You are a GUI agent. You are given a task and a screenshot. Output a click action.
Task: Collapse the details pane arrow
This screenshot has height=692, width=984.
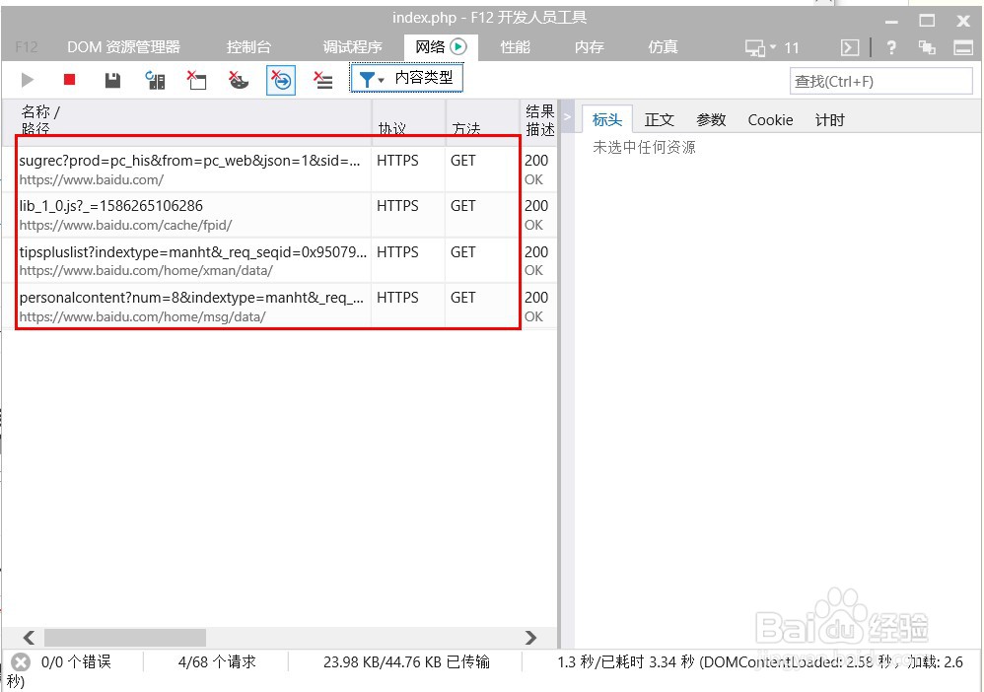[567, 116]
